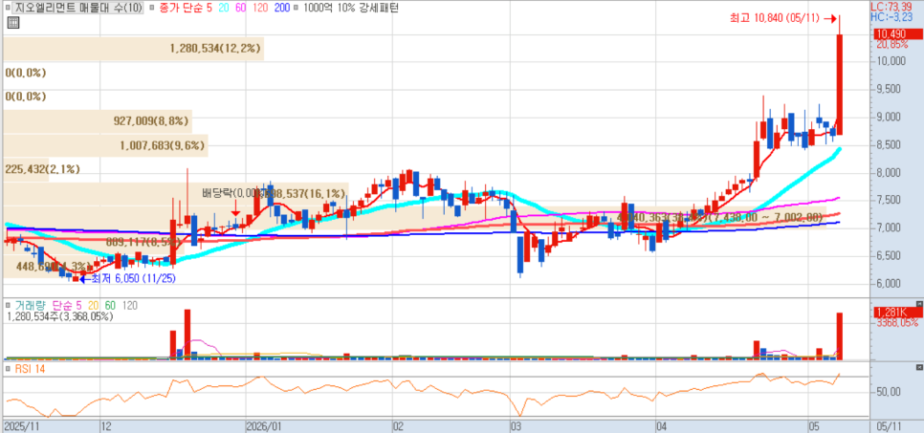
Task: Click the 05/11 date label at axis corner
Action: coord(890,425)
